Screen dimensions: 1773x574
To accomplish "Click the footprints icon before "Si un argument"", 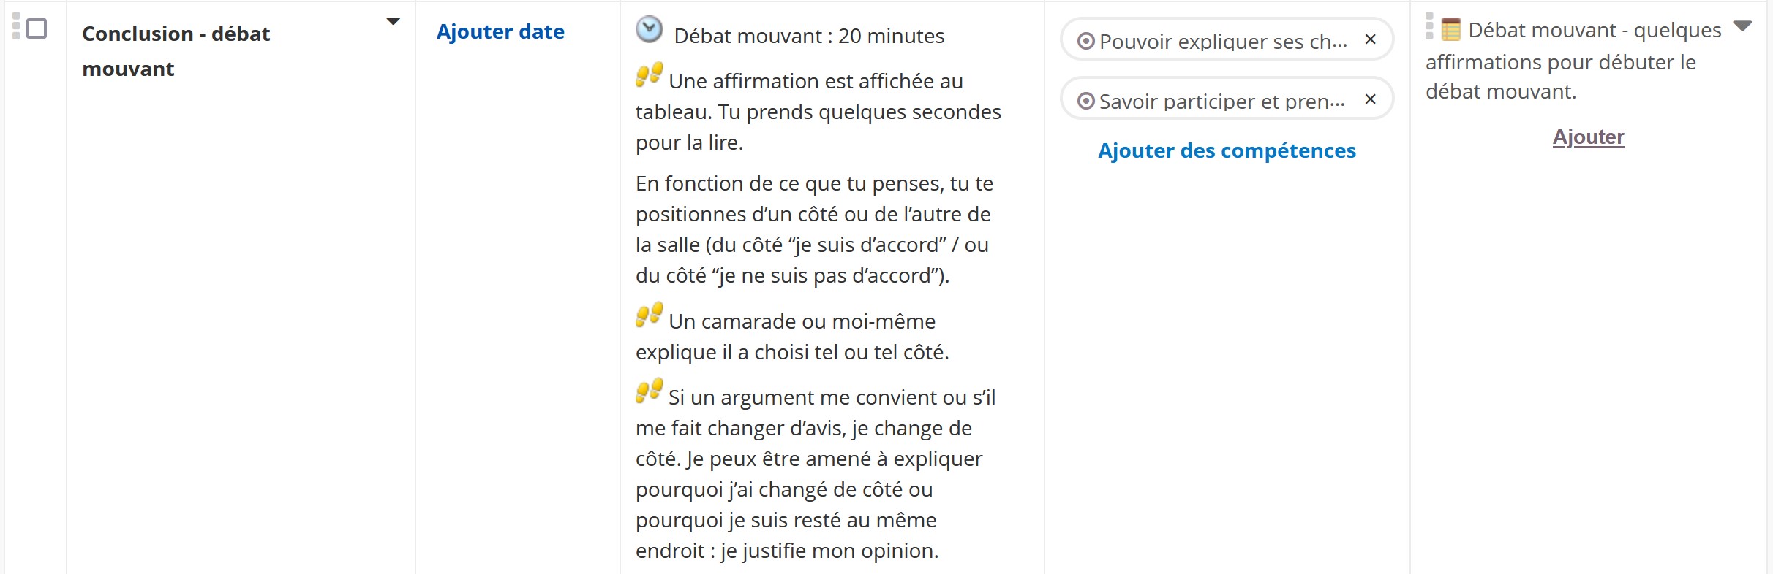I will tap(649, 391).
